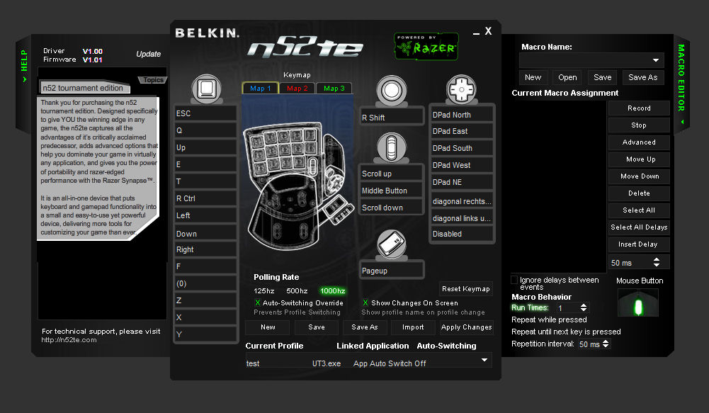Collapse the HELP side panel arrow

pos(24,79)
